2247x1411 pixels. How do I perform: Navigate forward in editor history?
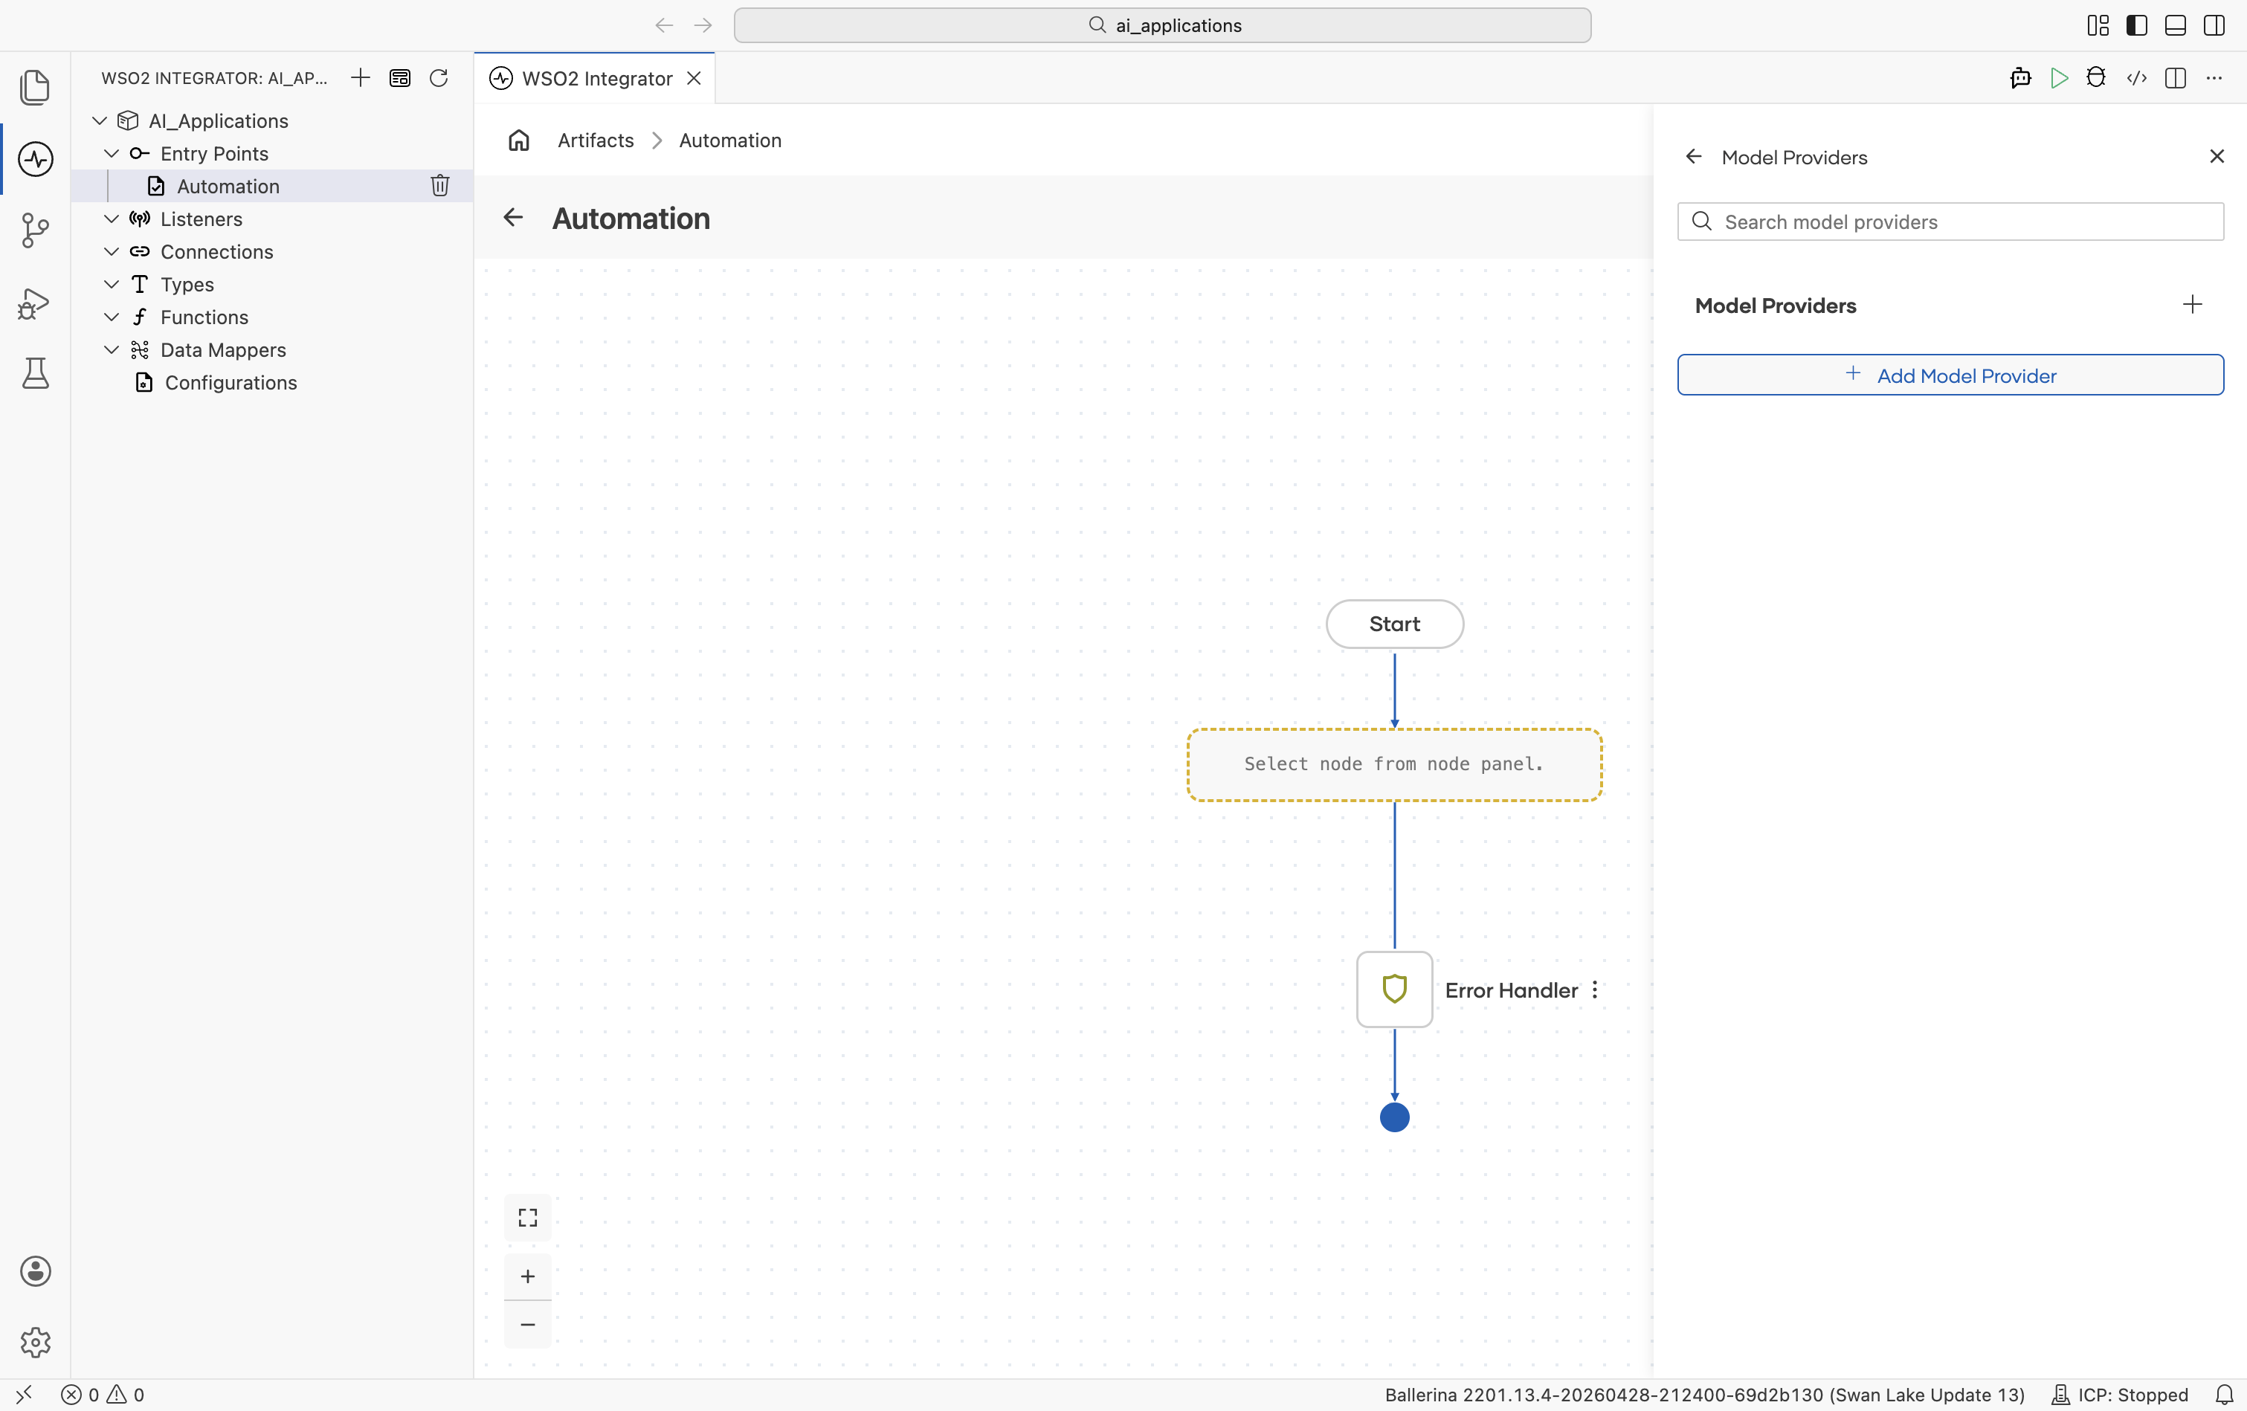coord(703,25)
